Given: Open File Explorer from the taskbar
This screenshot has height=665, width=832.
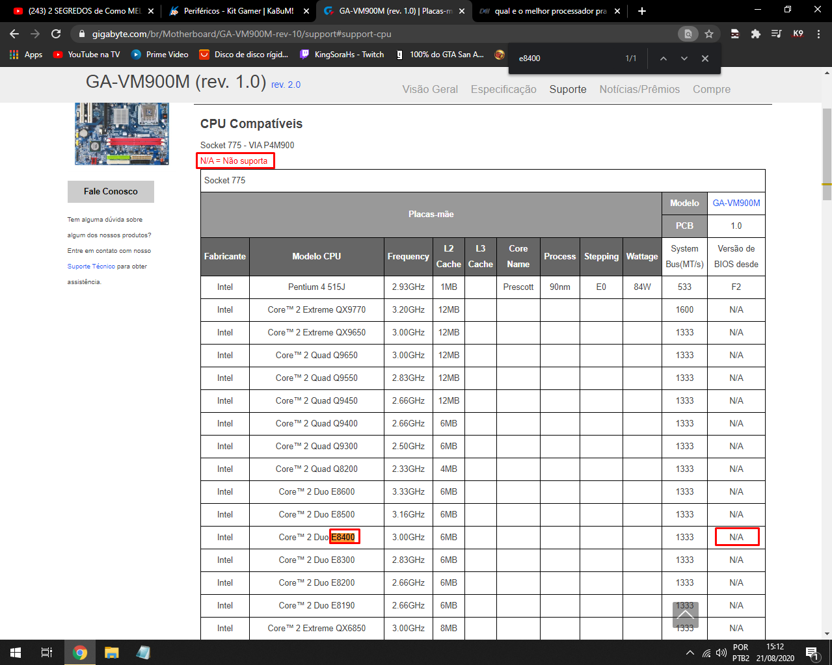Looking at the screenshot, I should tap(112, 653).
